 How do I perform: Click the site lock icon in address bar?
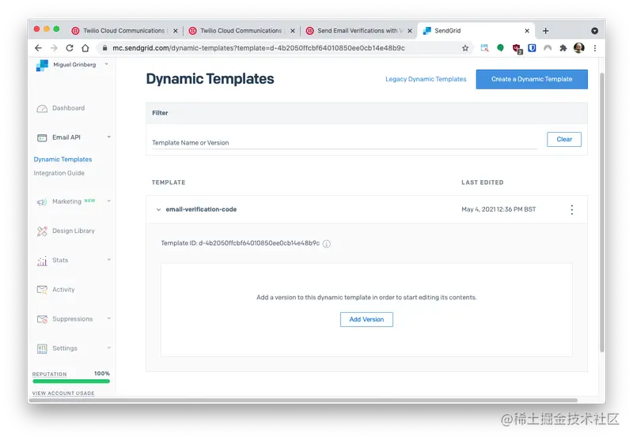pos(105,48)
